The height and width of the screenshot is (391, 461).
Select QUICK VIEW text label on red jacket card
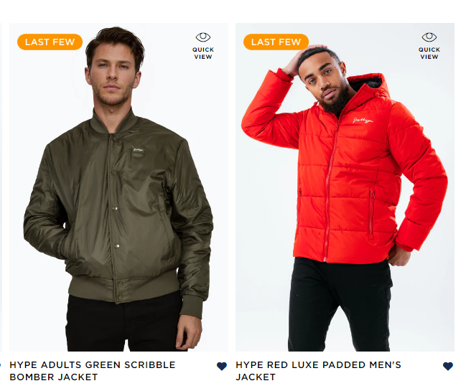point(429,53)
